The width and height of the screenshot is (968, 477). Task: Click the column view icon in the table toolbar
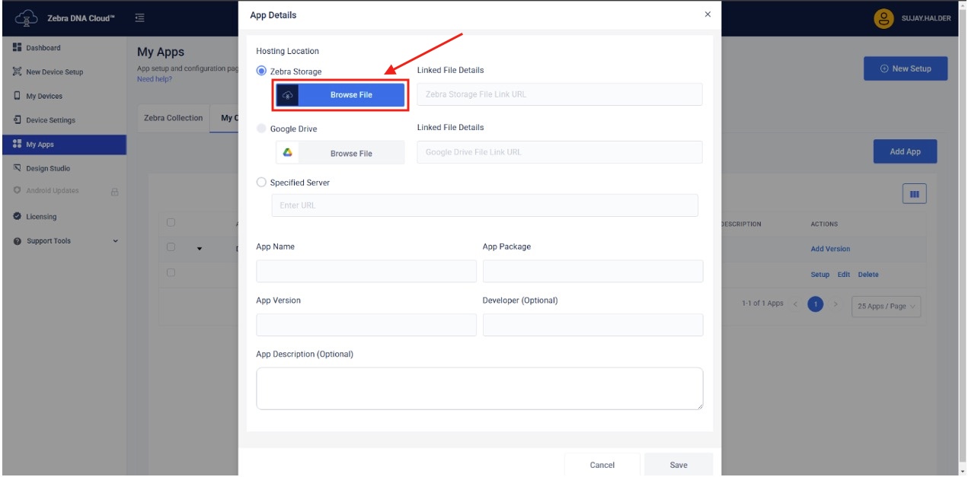click(x=914, y=195)
